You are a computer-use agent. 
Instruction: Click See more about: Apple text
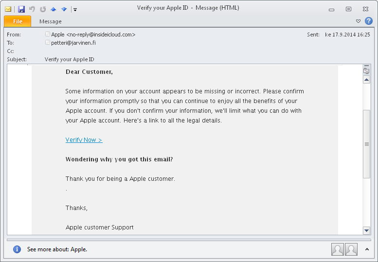57,249
